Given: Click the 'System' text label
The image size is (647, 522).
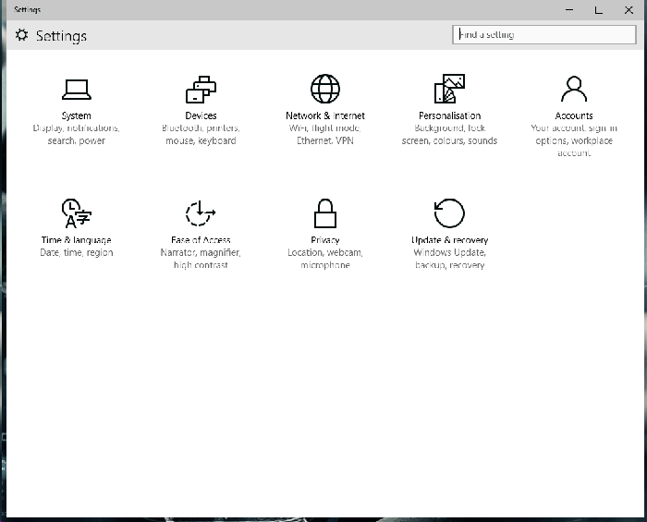Looking at the screenshot, I should 76,115.
